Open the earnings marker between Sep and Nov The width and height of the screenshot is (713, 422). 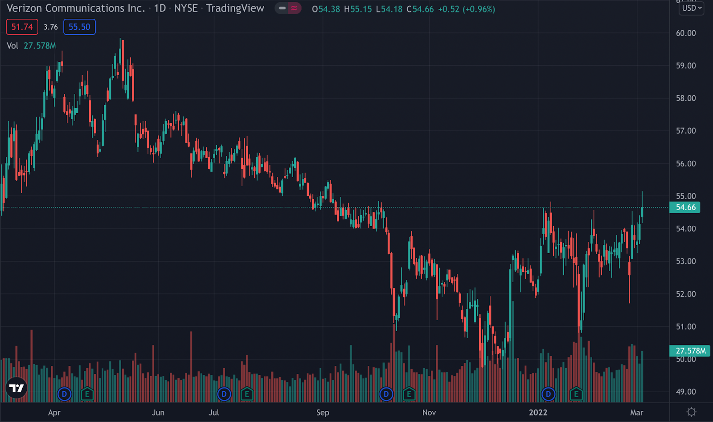click(x=409, y=394)
